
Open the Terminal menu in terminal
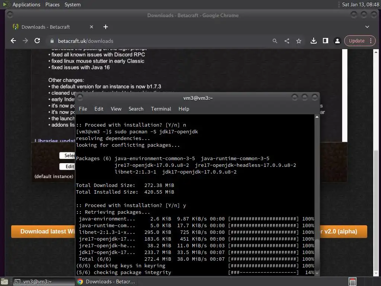[161, 109]
